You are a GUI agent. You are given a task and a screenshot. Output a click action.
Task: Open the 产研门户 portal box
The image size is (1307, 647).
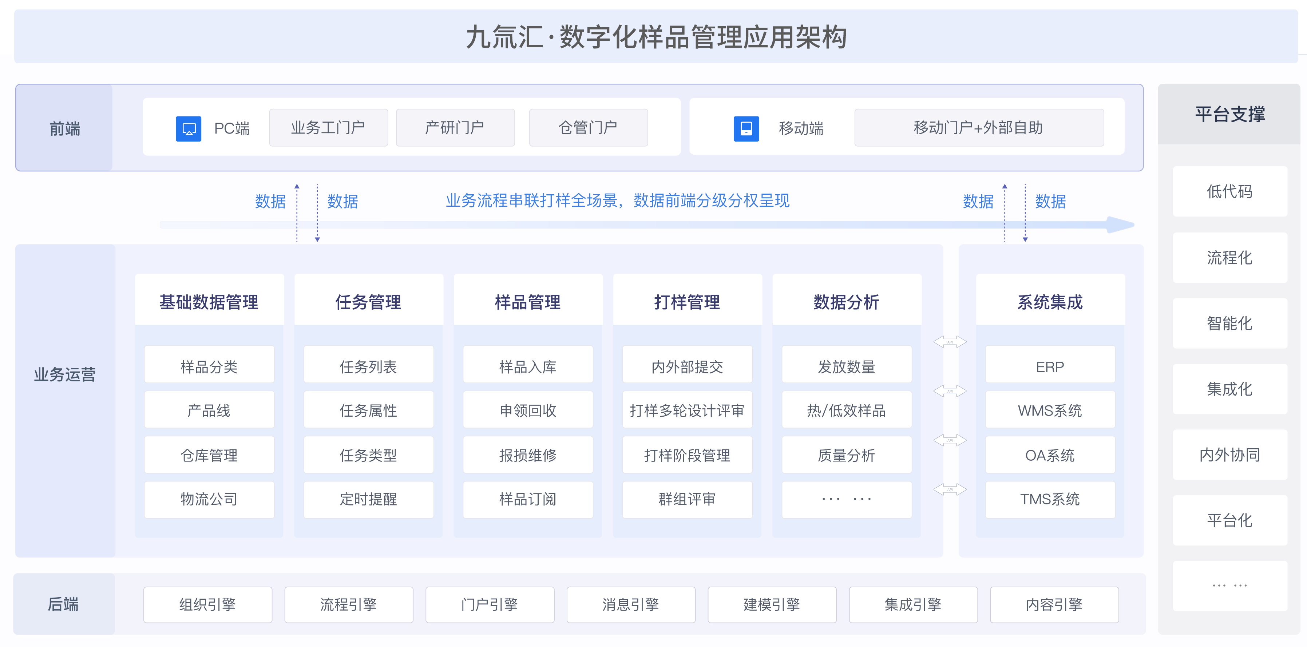[455, 128]
